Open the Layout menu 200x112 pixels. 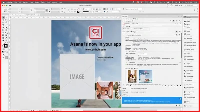[25, 2]
